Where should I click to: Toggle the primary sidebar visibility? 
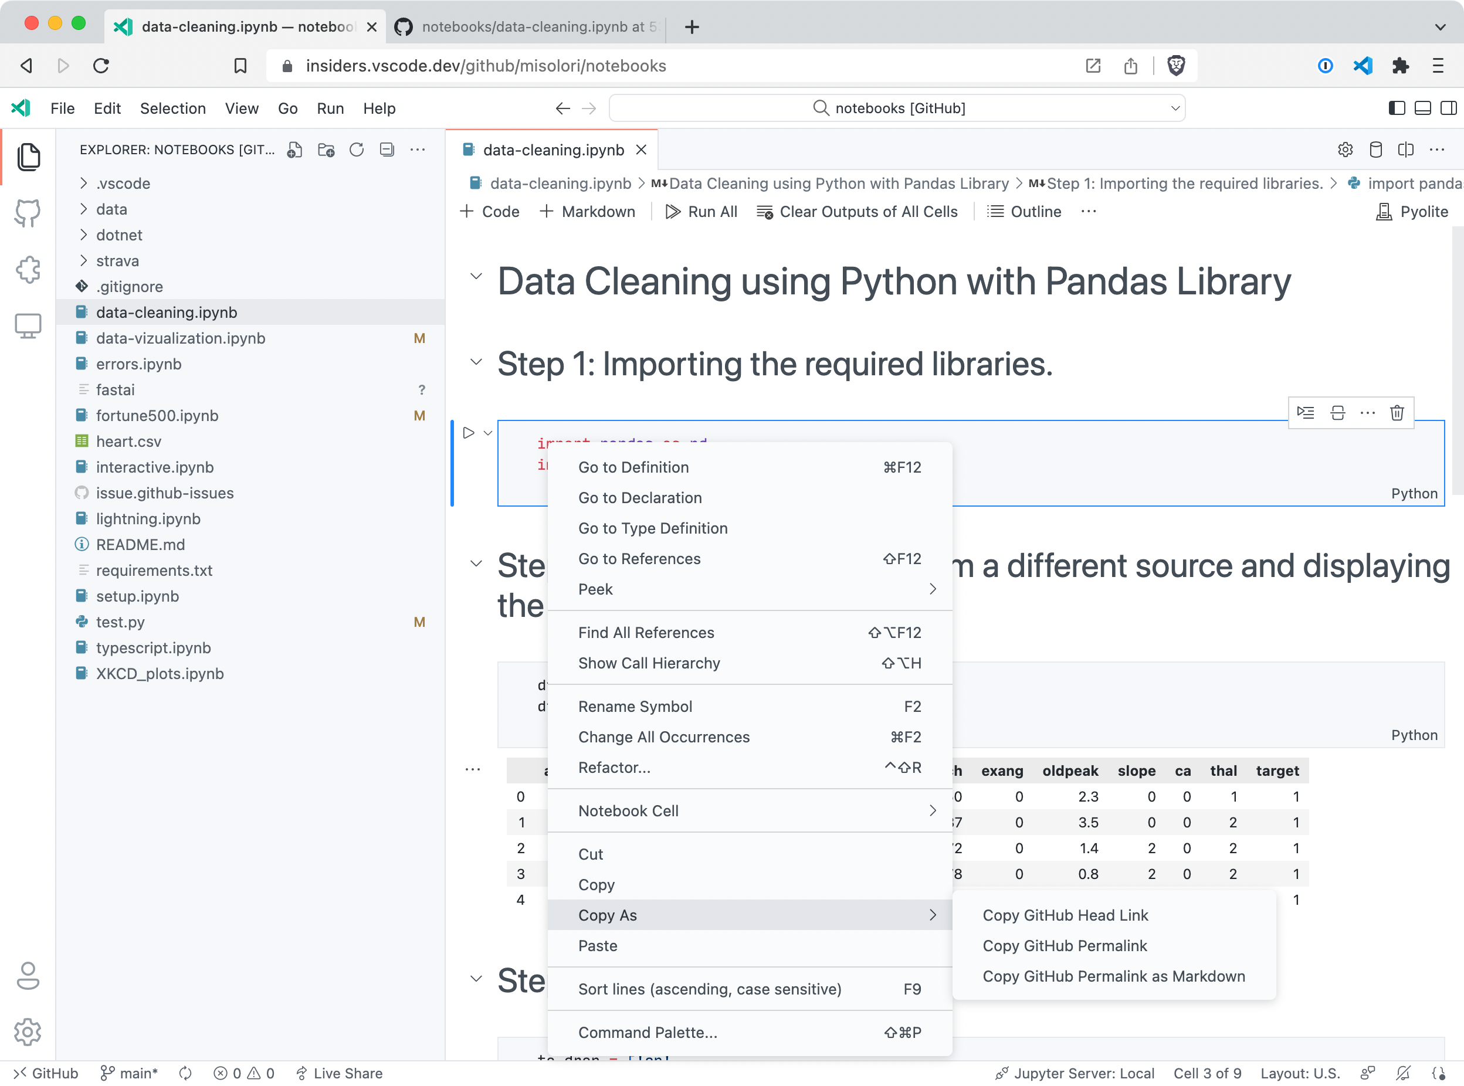point(1397,108)
